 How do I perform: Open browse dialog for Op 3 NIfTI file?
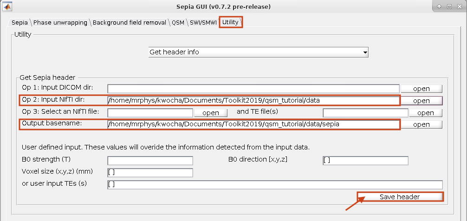211,113
